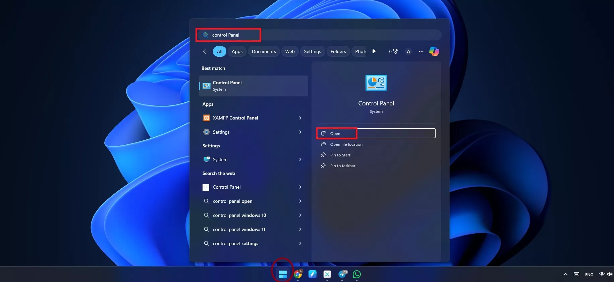The image size is (614, 282).
Task: Switch to the Folders filter tab
Action: tap(338, 51)
